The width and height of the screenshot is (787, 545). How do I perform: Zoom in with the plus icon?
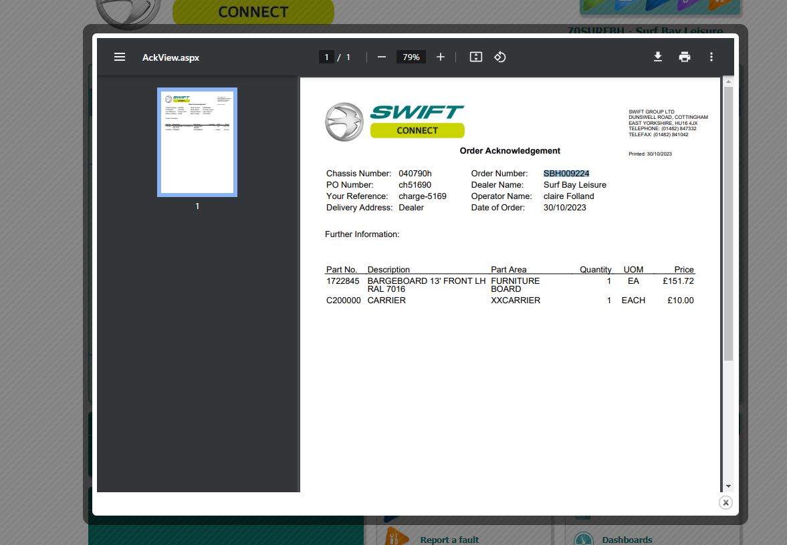pyautogui.click(x=440, y=57)
